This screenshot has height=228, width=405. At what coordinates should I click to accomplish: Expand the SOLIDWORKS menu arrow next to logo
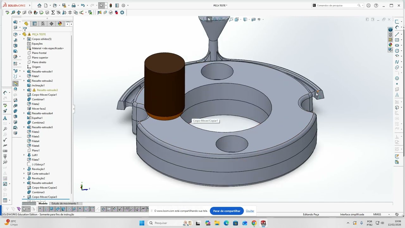[30, 5]
